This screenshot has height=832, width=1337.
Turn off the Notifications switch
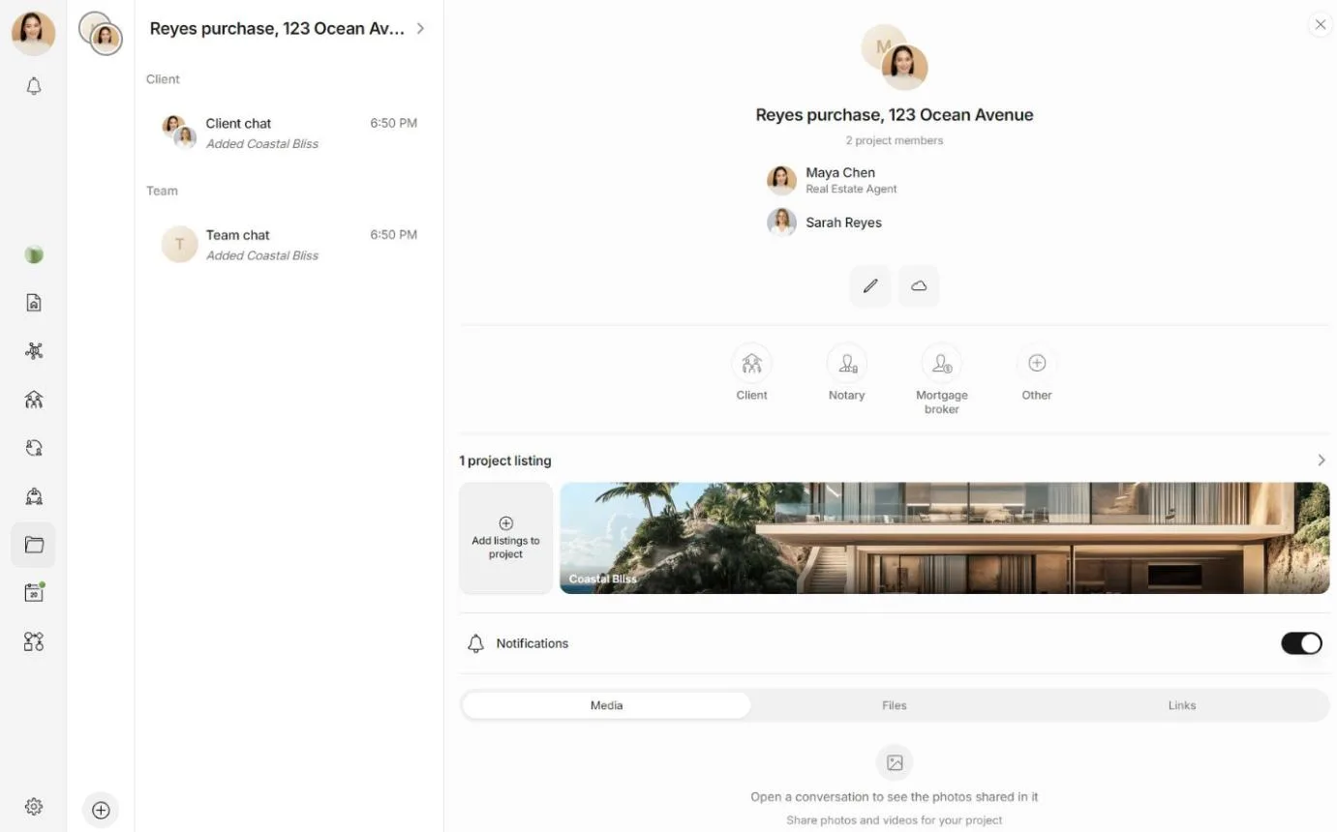(1301, 643)
